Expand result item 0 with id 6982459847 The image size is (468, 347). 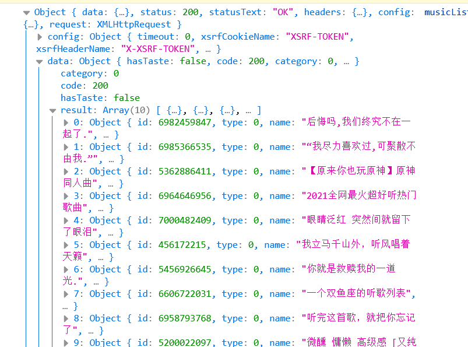pyautogui.click(x=66, y=122)
